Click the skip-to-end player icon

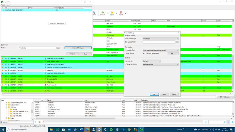point(206,122)
